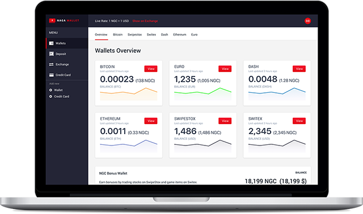Screen dimensions: 363x214
Task: Click the Bitcoin orange balance chart
Action: click(x=129, y=94)
